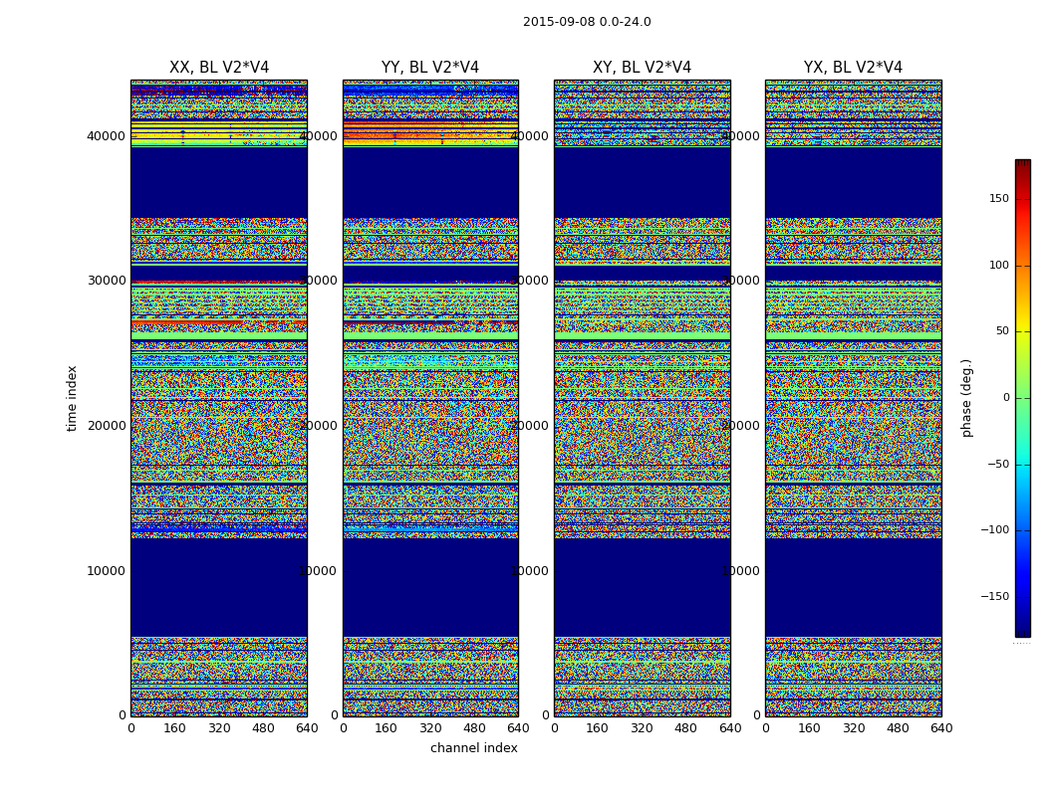The width and height of the screenshot is (1046, 796).
Task: Click the colorbar tick label '−150'
Action: [994, 597]
